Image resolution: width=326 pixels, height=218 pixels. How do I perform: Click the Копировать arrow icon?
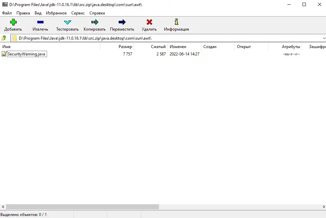point(94,22)
